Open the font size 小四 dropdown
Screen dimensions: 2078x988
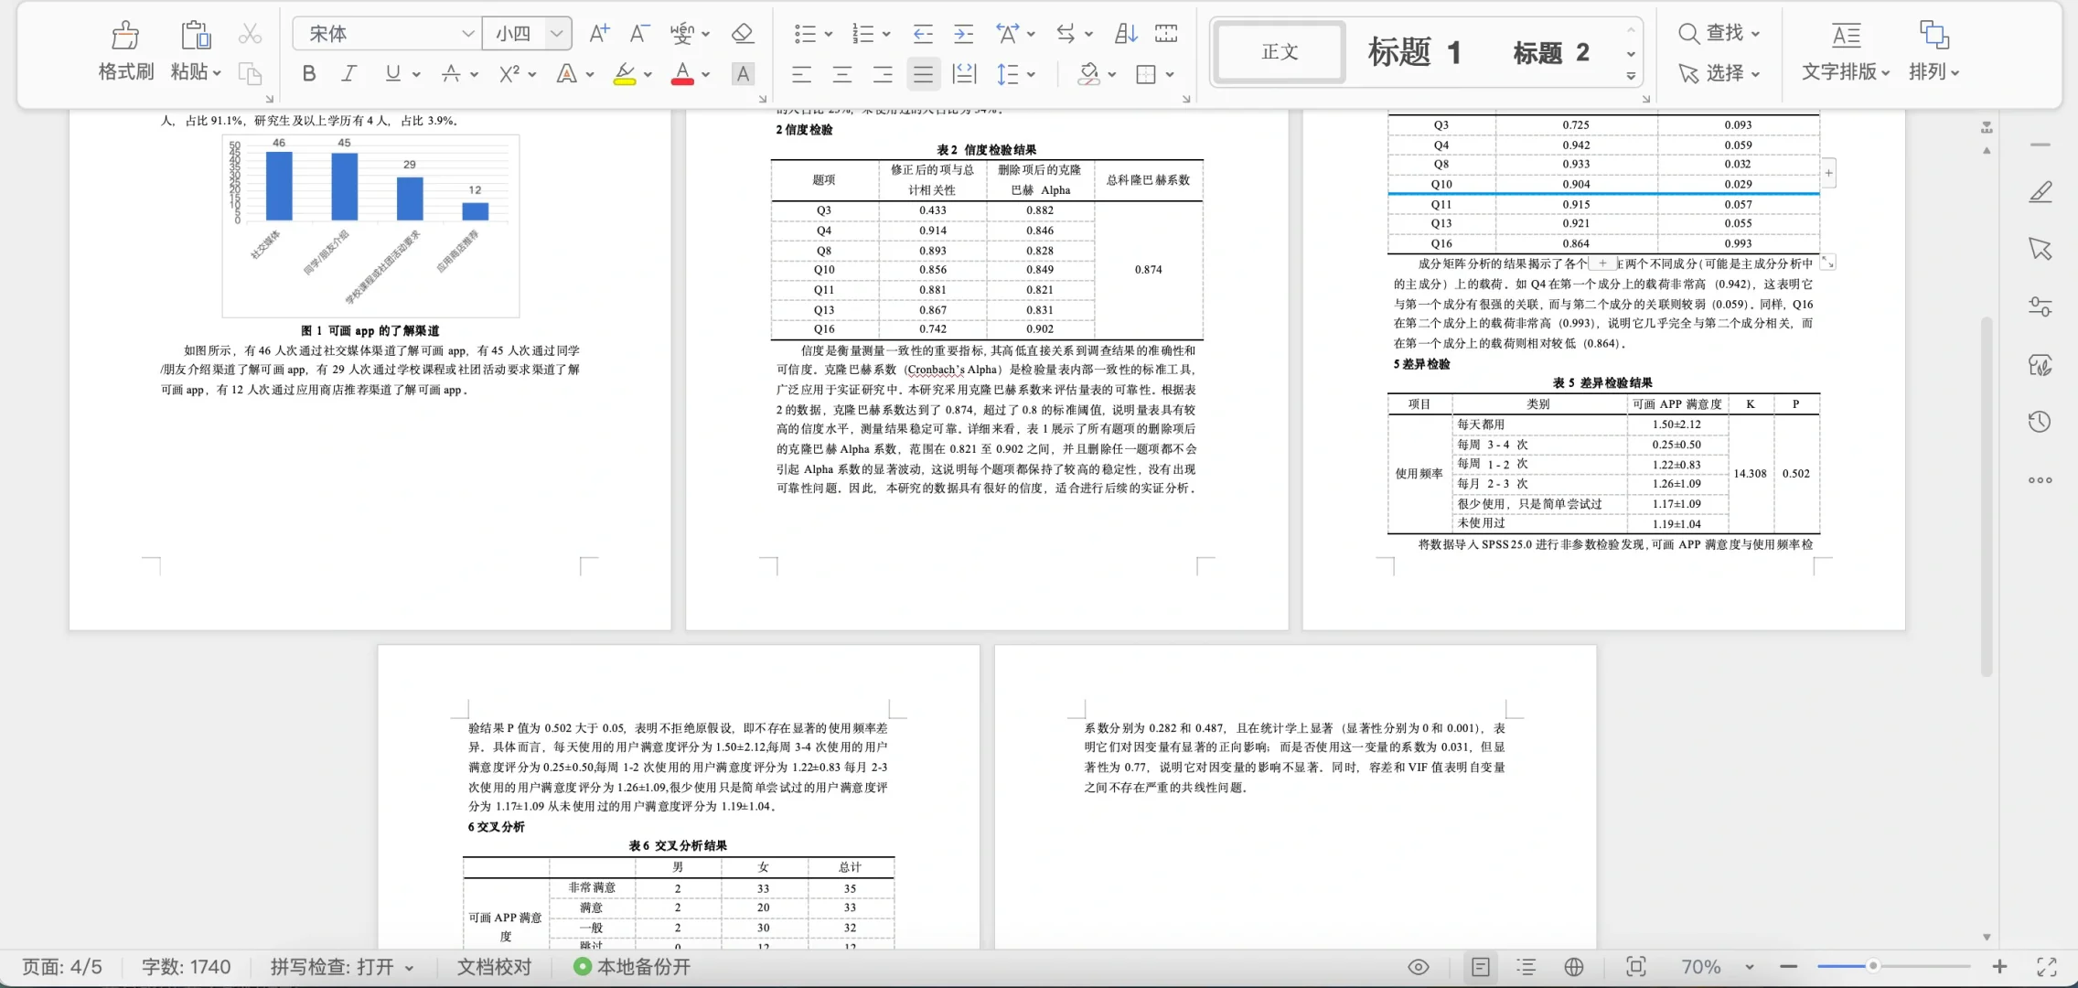tap(556, 34)
